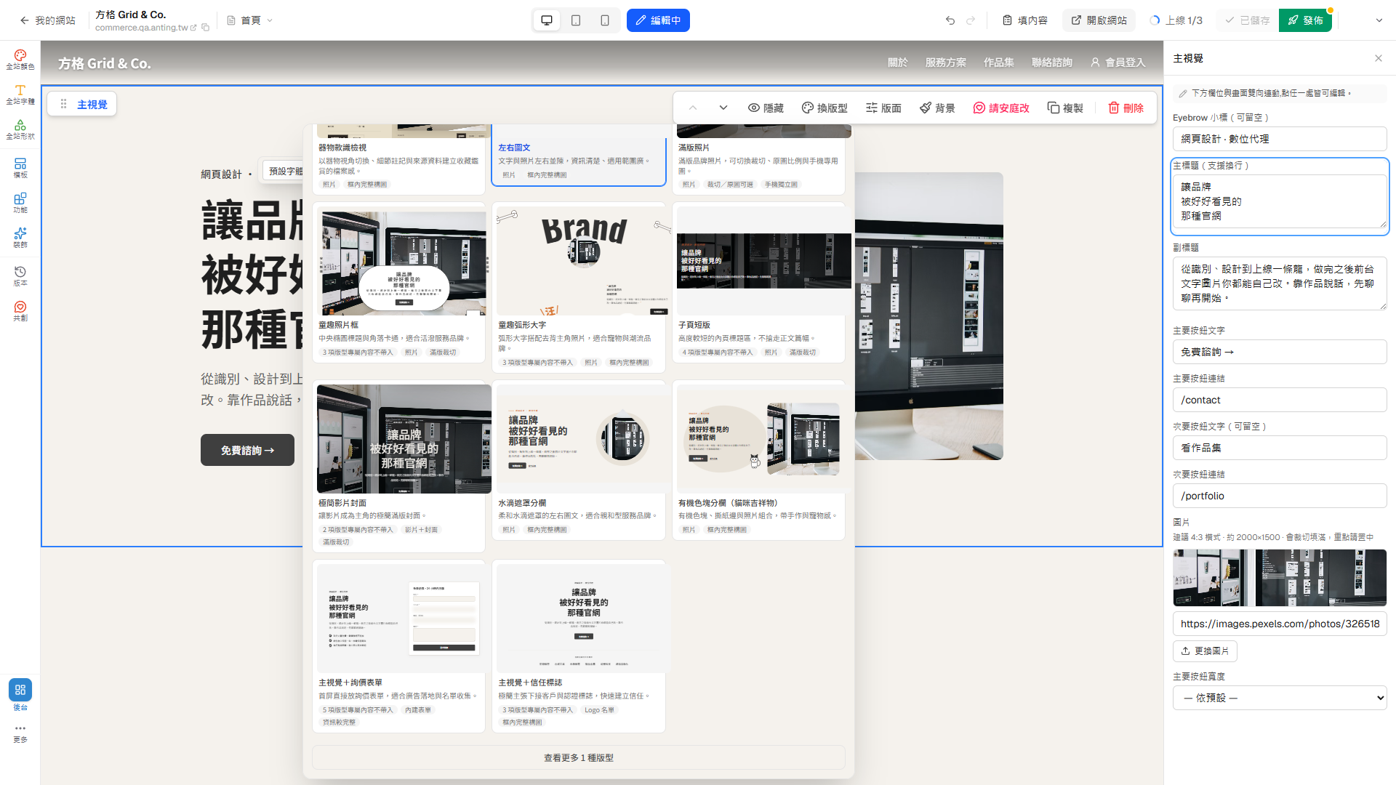1396x785 pixels.
Task: Click the 主要按鈕連結 /contact field
Action: (x=1280, y=400)
